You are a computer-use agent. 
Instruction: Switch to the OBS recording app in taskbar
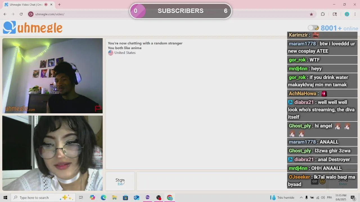pos(159,198)
